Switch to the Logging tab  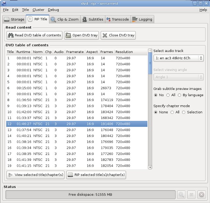pos(142,19)
